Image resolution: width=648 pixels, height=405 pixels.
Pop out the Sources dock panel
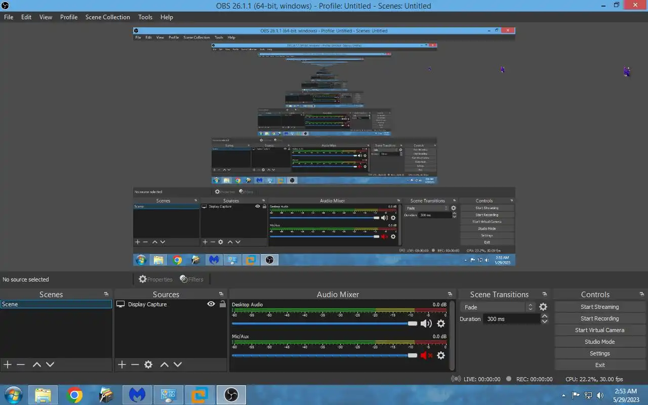[x=221, y=294]
